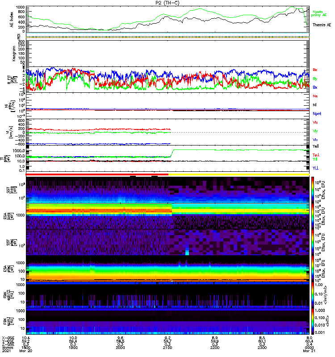The image size is (335, 357).
Task: Click the SST ions Eflux color bar
Action: (313, 190)
